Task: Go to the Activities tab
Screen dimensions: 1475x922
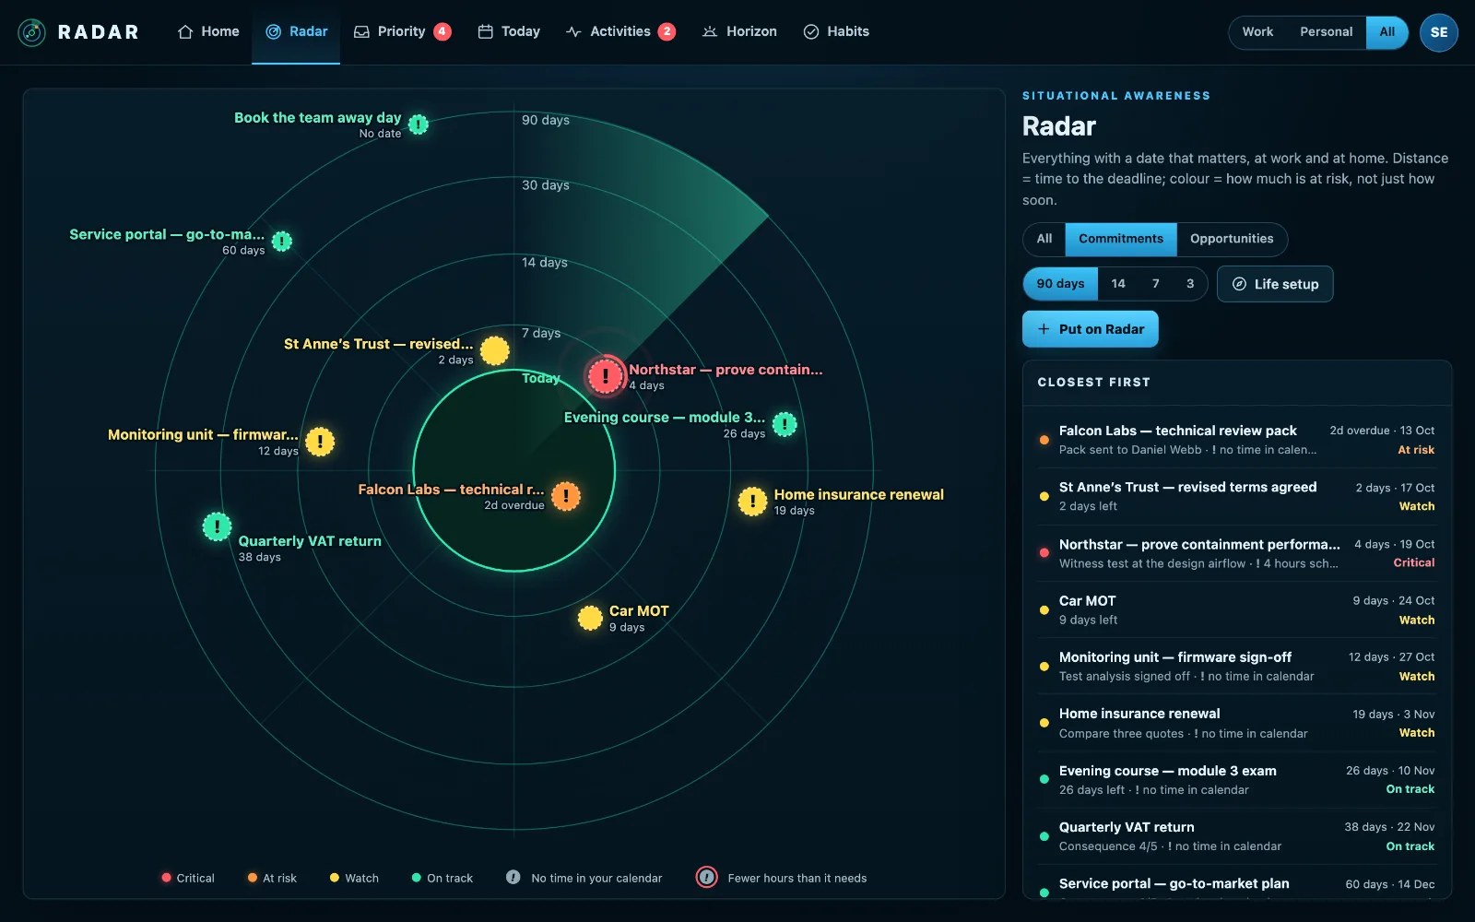Action: (620, 31)
